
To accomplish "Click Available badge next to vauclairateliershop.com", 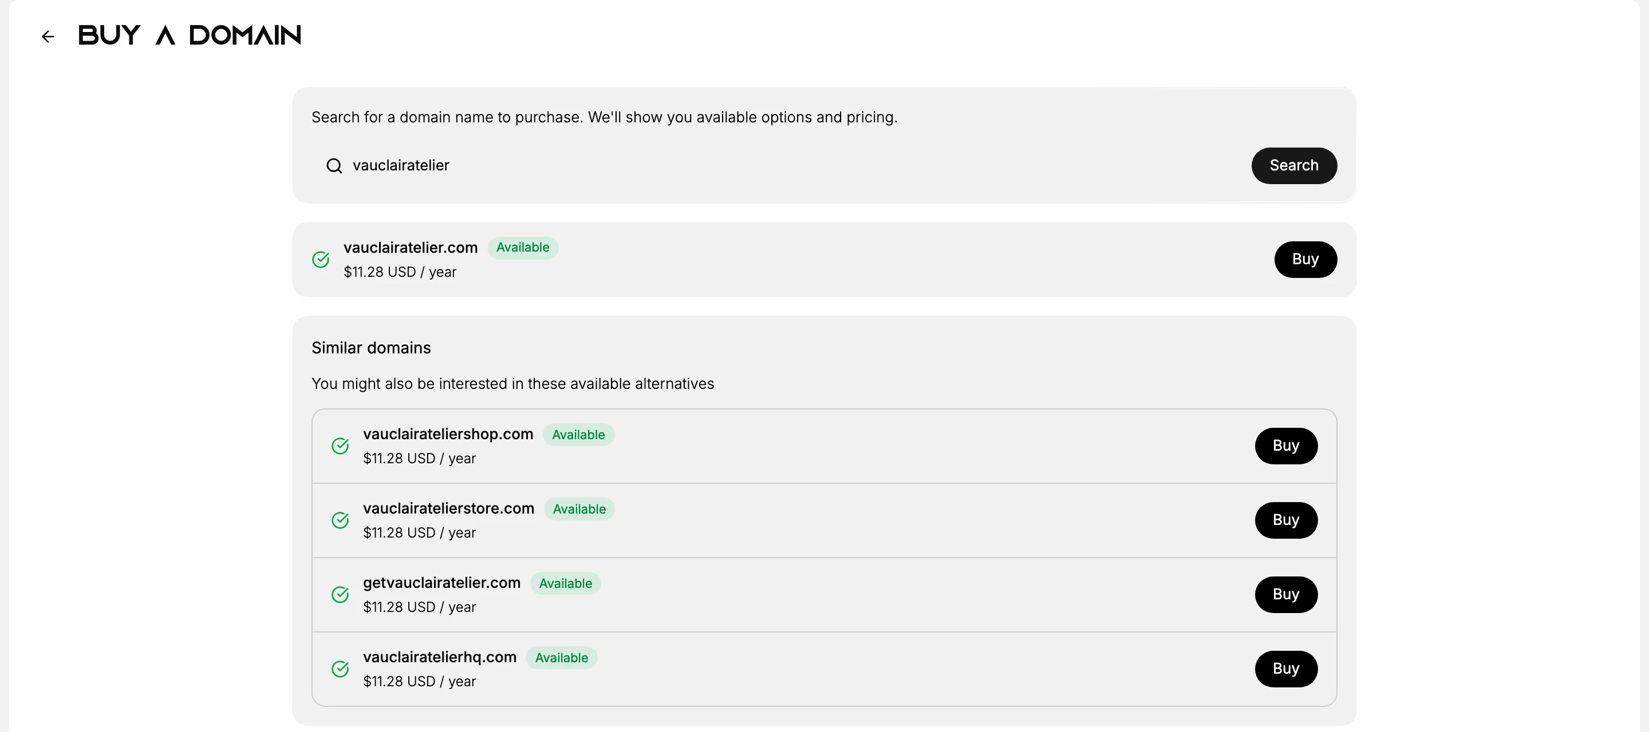I will (x=578, y=435).
